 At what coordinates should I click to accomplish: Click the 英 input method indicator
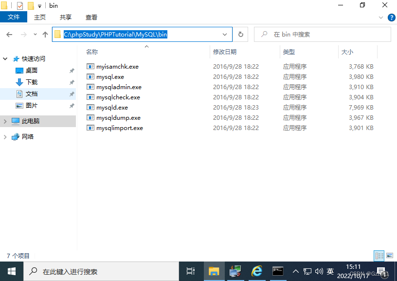(330, 271)
